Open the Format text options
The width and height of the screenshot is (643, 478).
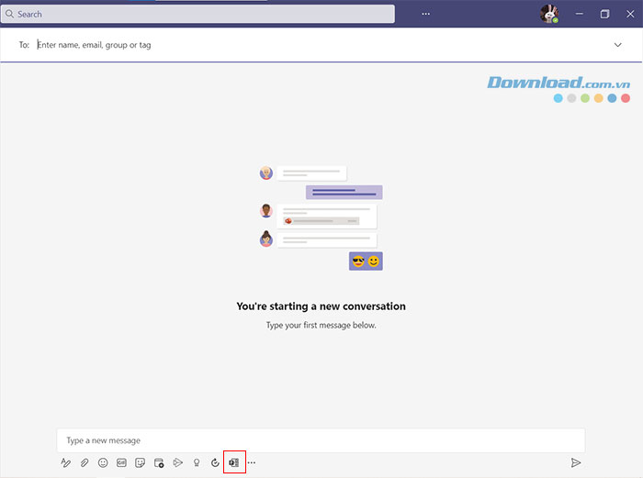pyautogui.click(x=66, y=463)
